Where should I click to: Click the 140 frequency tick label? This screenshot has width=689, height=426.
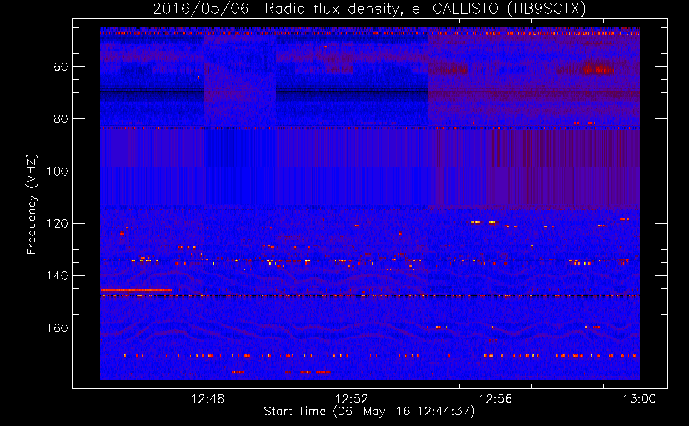coord(57,276)
